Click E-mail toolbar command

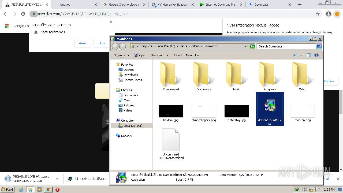coord(178,55)
